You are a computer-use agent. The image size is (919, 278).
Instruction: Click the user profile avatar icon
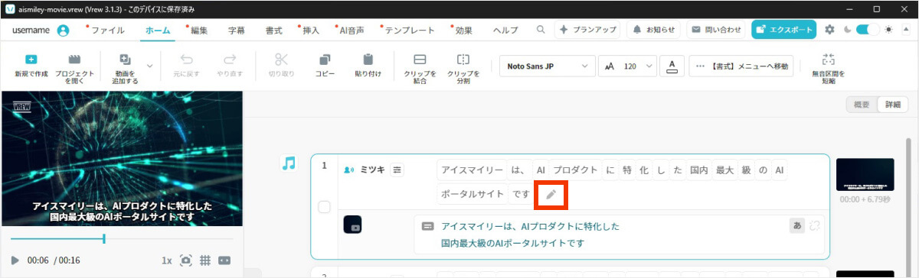(x=63, y=31)
